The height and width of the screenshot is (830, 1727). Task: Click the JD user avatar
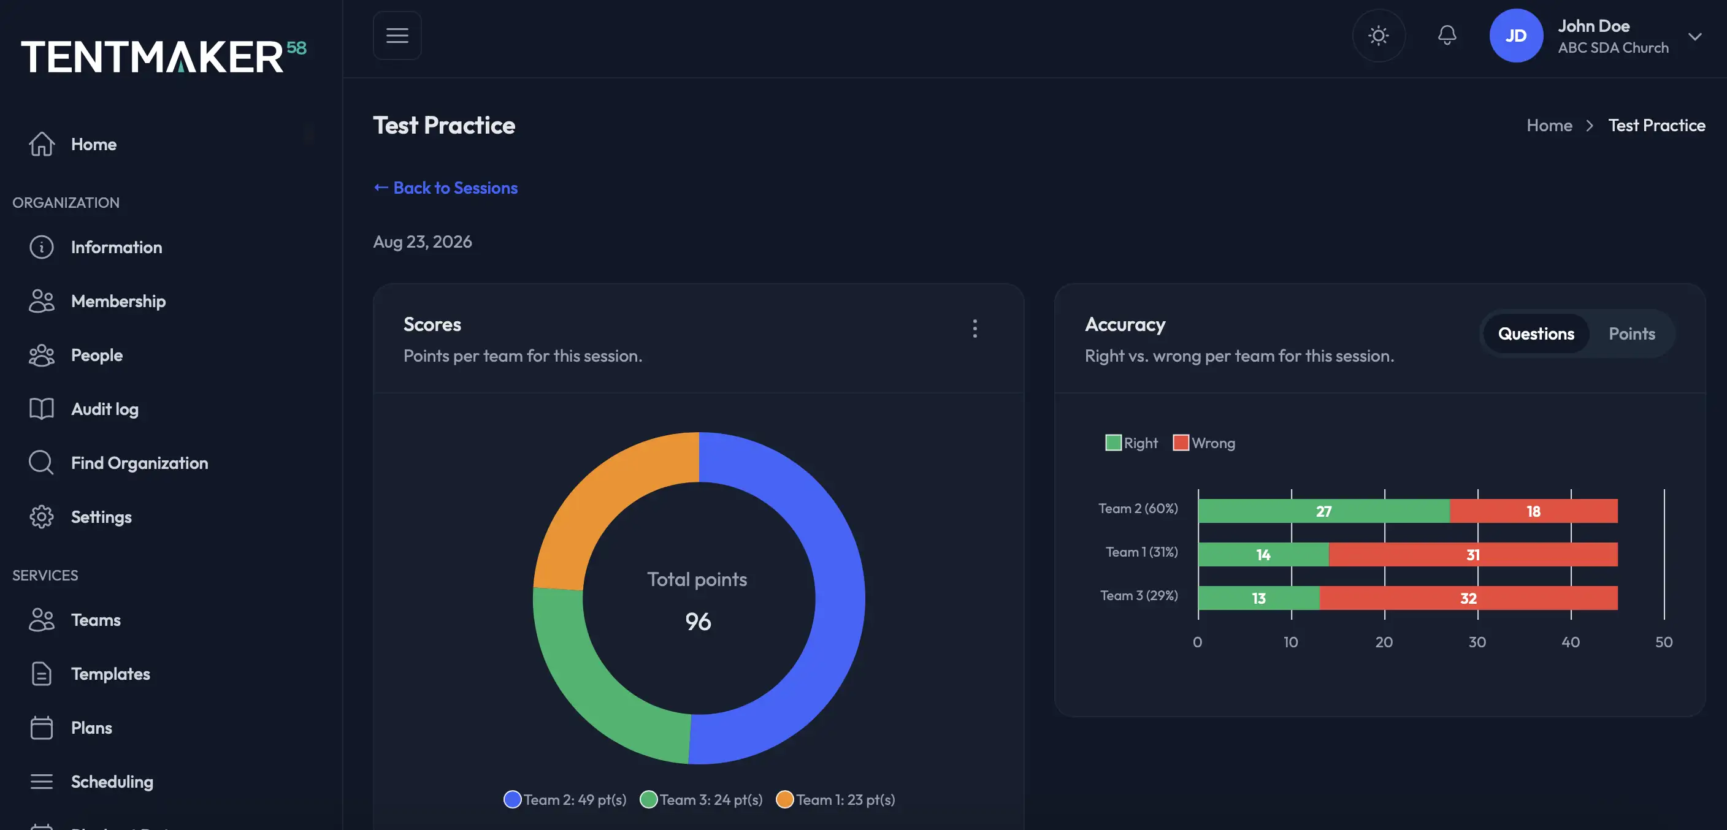tap(1516, 36)
